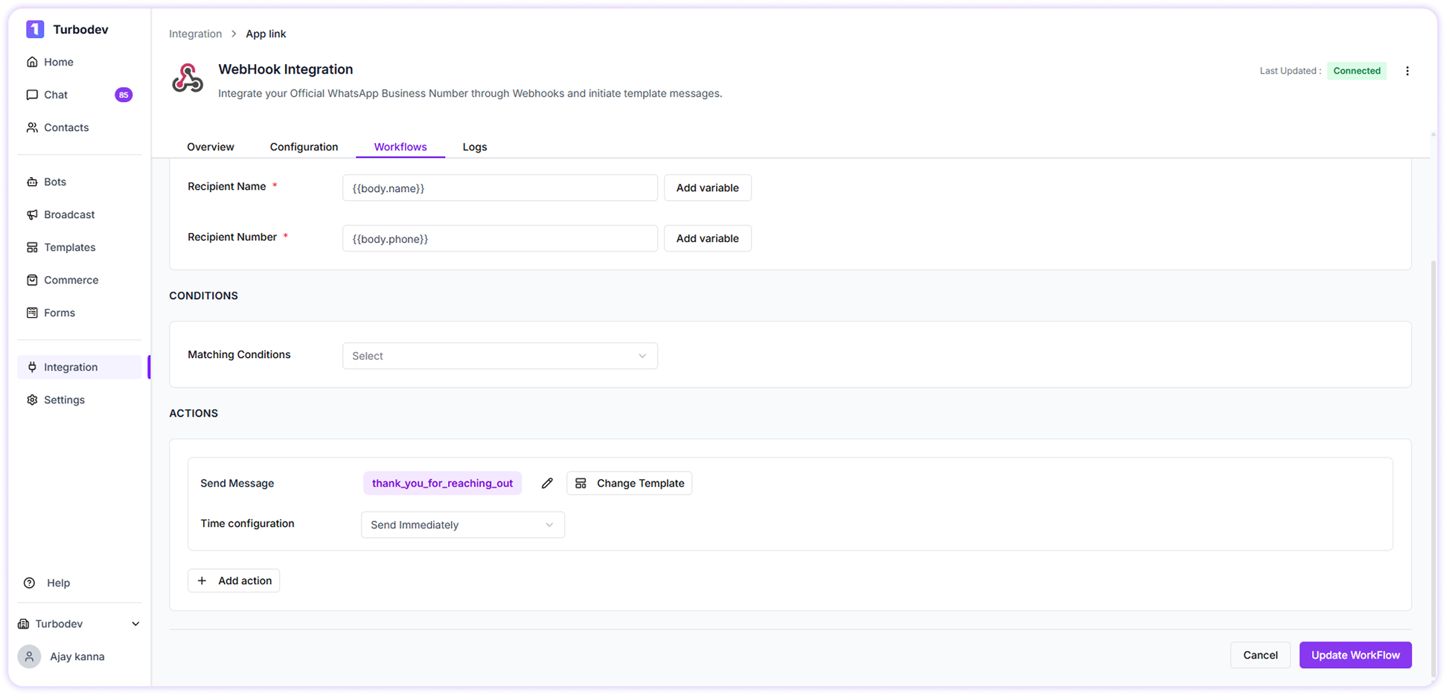Click the Help icon at the bottom

tap(30, 583)
